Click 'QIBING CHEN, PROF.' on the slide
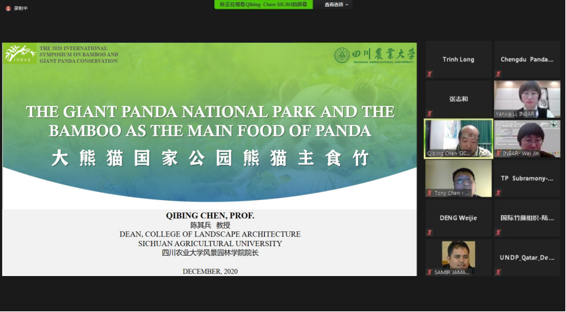The image size is (566, 312). click(210, 216)
